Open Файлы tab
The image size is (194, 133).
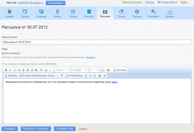[x=58, y=13]
